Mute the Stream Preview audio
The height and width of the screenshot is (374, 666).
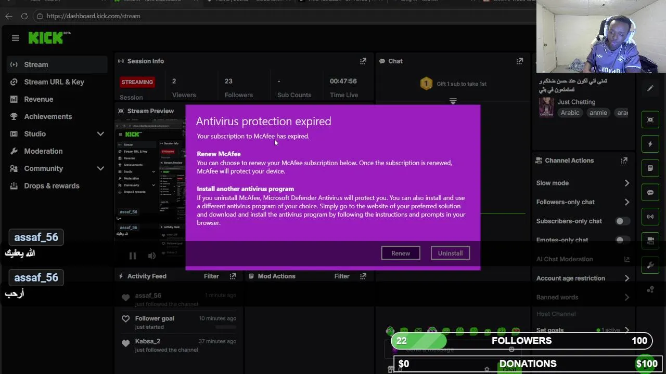tap(152, 256)
